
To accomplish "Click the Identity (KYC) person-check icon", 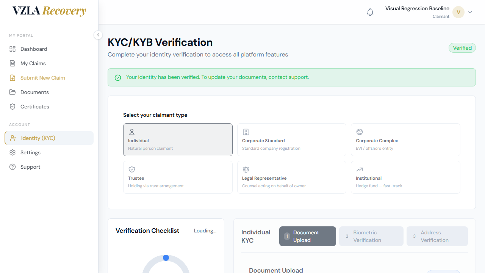I will tap(13, 138).
